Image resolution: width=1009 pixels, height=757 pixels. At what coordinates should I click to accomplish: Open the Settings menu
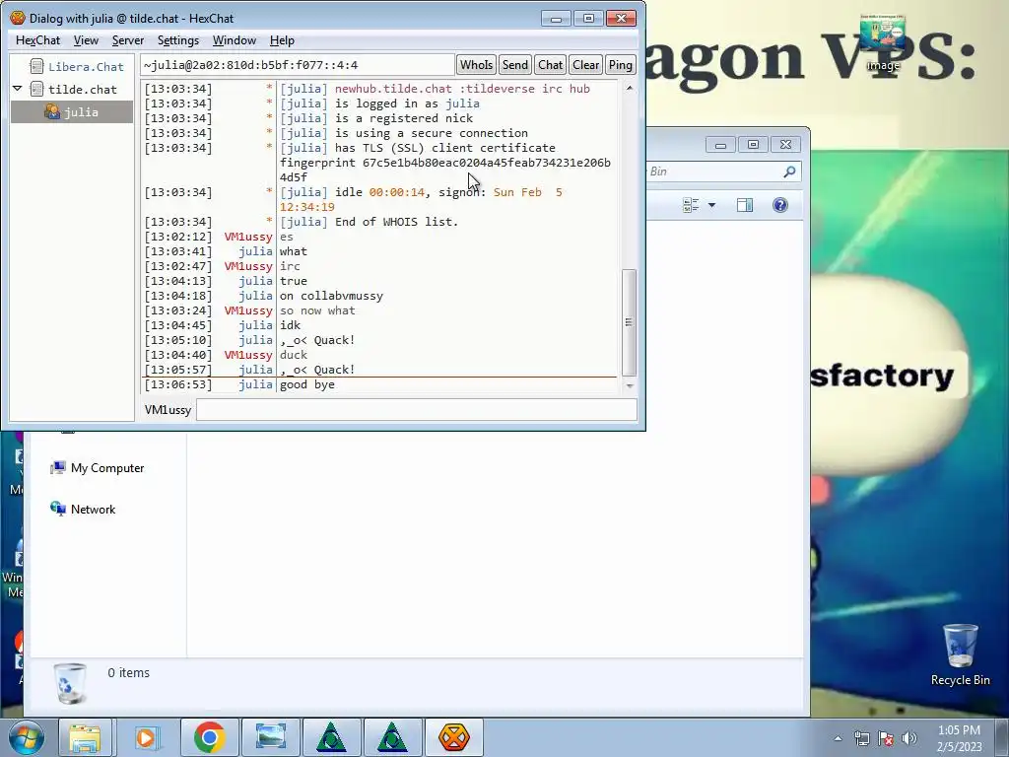pyautogui.click(x=177, y=40)
